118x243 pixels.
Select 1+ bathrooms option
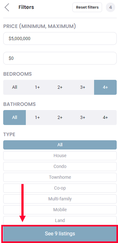(x=37, y=117)
